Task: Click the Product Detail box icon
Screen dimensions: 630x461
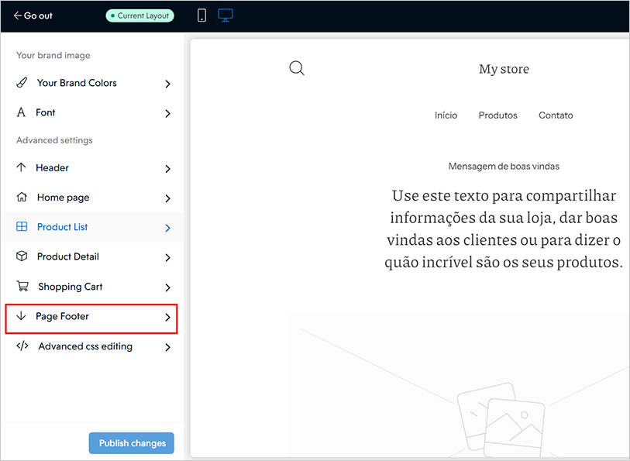Action: coord(22,256)
